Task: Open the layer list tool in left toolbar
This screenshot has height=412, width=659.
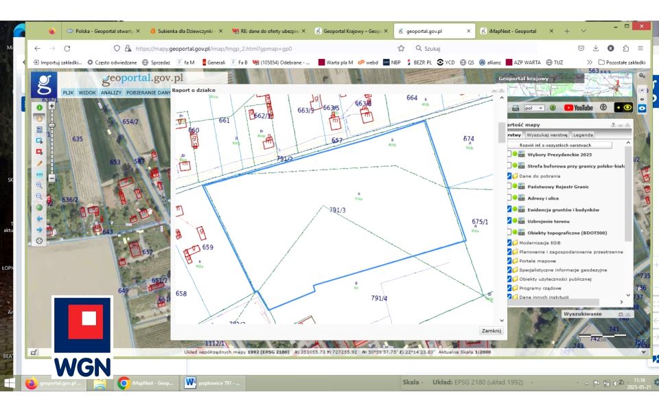Action: (40, 130)
